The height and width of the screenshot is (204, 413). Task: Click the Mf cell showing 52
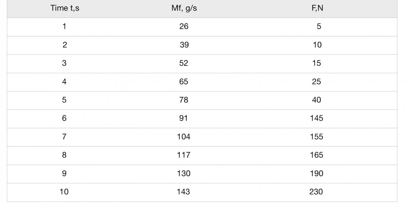coord(184,63)
